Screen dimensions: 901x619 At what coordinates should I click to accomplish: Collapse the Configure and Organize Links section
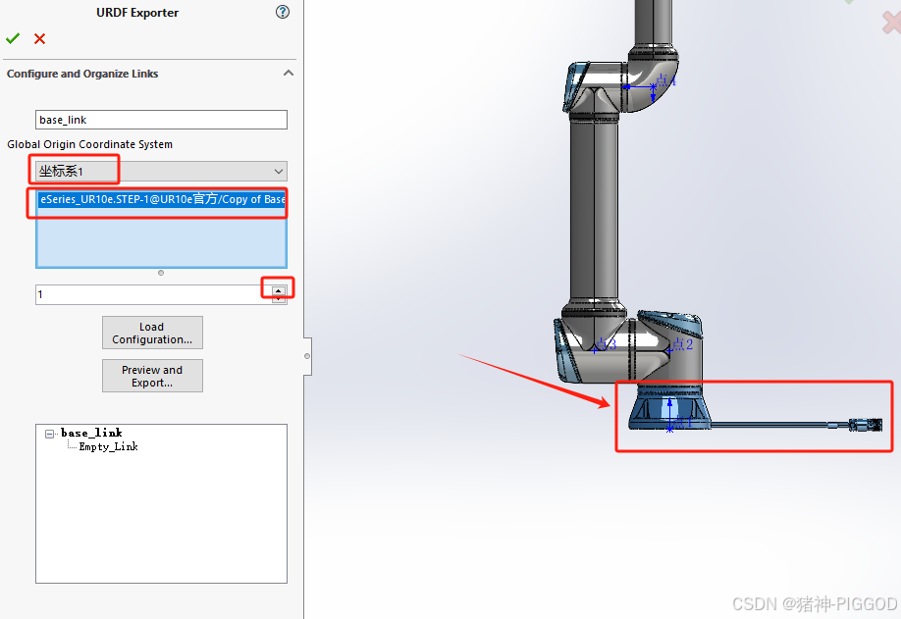(289, 73)
